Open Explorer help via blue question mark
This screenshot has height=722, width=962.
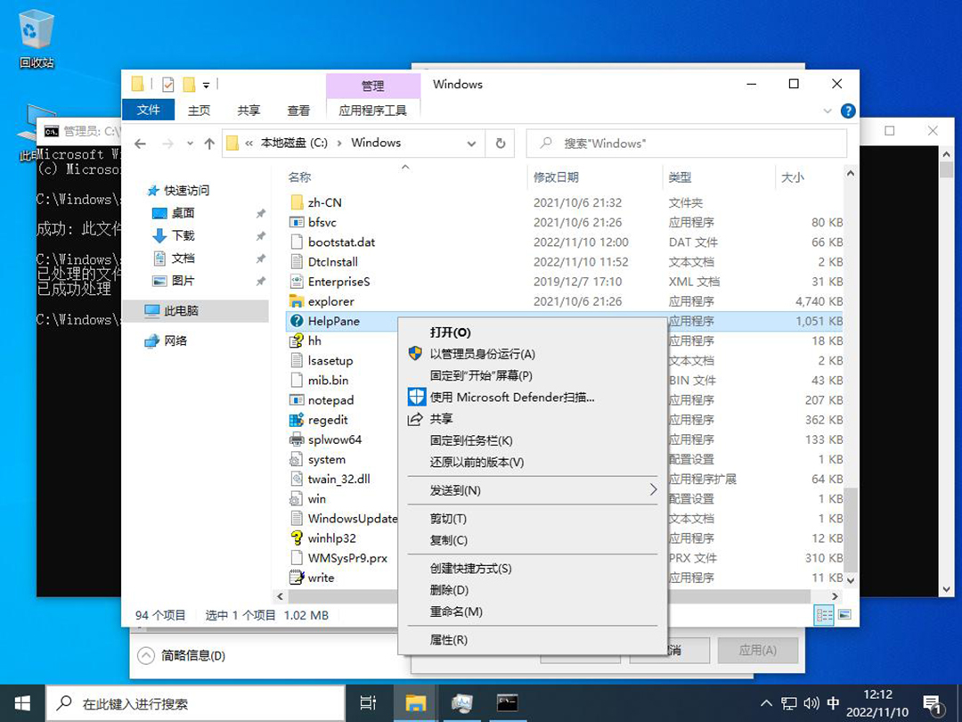(847, 111)
